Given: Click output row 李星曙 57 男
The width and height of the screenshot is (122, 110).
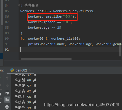Looking at the screenshot, I should (x=25, y=86).
